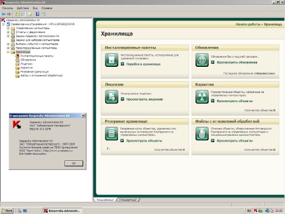Click Нераспределенные компьютеры tree icon
The height and width of the screenshot is (214, 285).
(13, 48)
